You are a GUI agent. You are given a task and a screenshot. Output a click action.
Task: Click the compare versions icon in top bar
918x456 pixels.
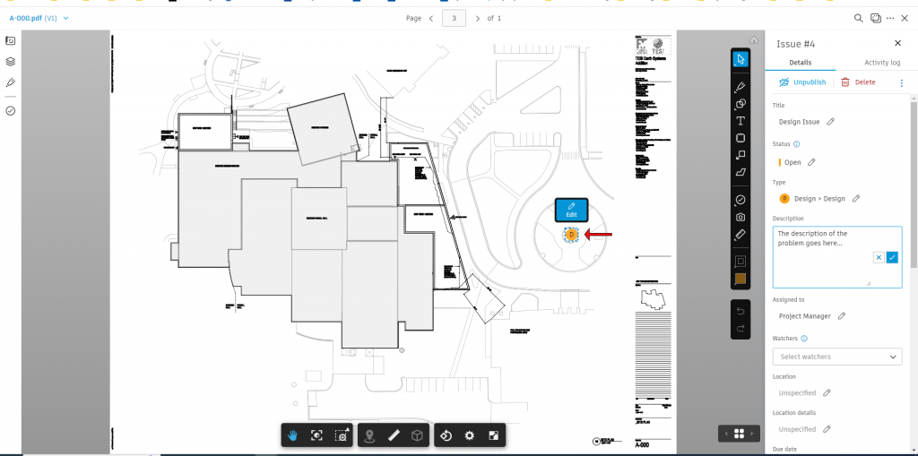coord(876,18)
